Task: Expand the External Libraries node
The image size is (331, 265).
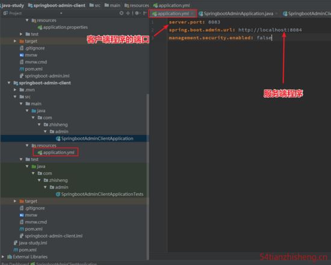Action: click(3, 257)
